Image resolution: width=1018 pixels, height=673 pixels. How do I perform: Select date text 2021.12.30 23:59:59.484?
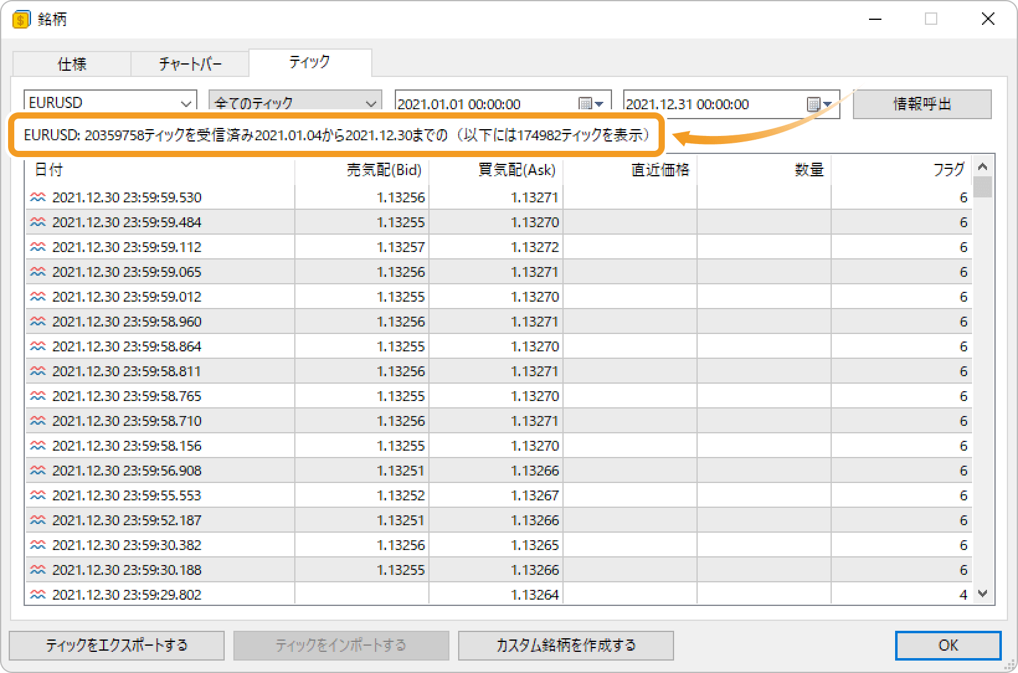click(127, 222)
